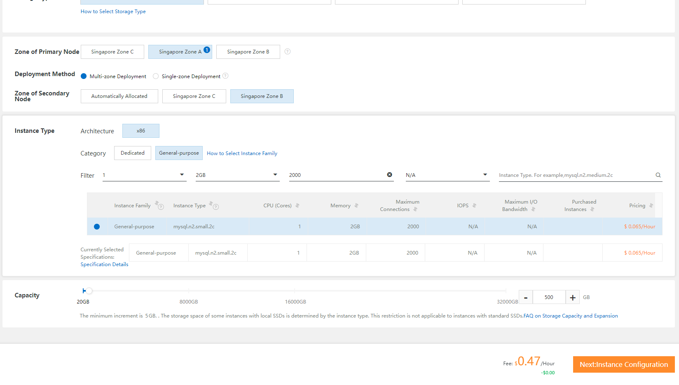Viewport: 679px width, 385px height.
Task: Click help icon next to Single-zone Deployment
Action: [225, 76]
